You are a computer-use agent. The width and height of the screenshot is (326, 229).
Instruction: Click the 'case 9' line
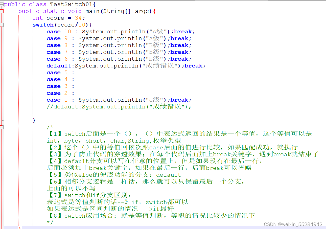pyautogui.click(x=119, y=38)
